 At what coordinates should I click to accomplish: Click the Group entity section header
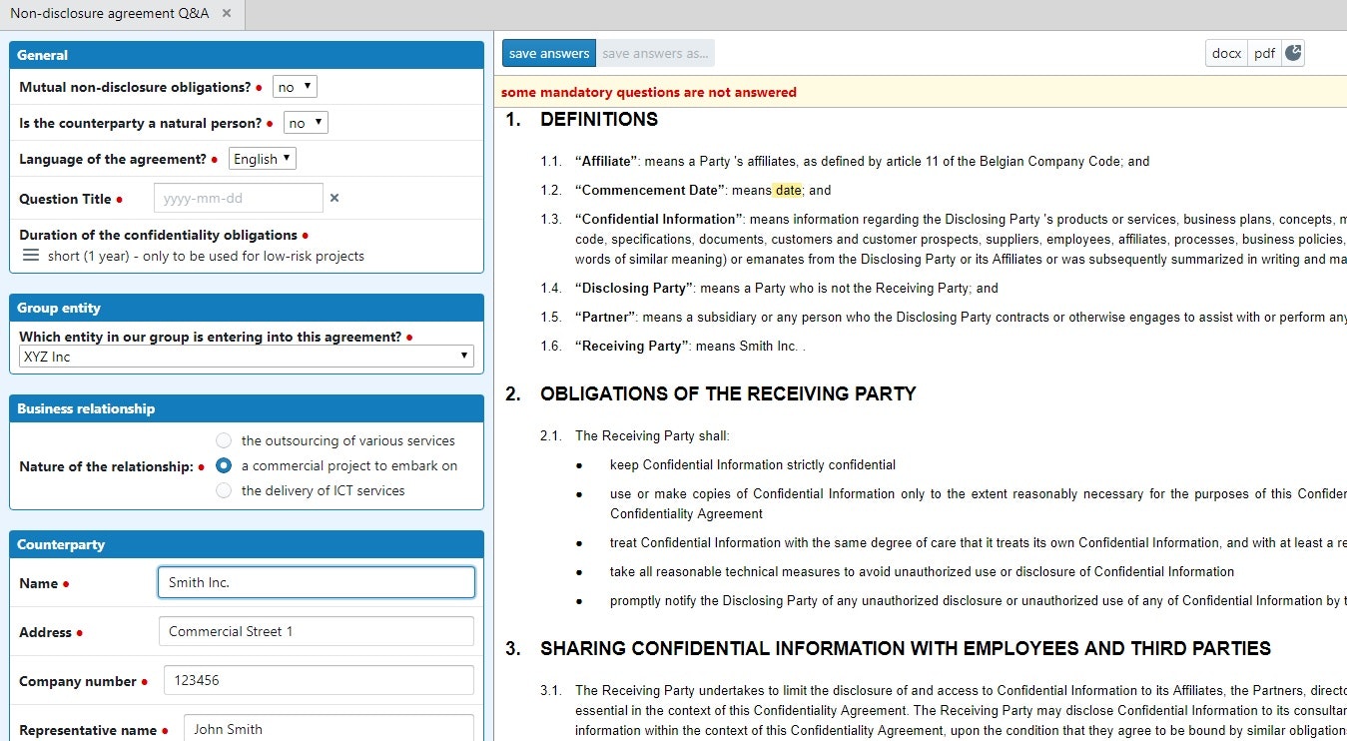coord(247,308)
